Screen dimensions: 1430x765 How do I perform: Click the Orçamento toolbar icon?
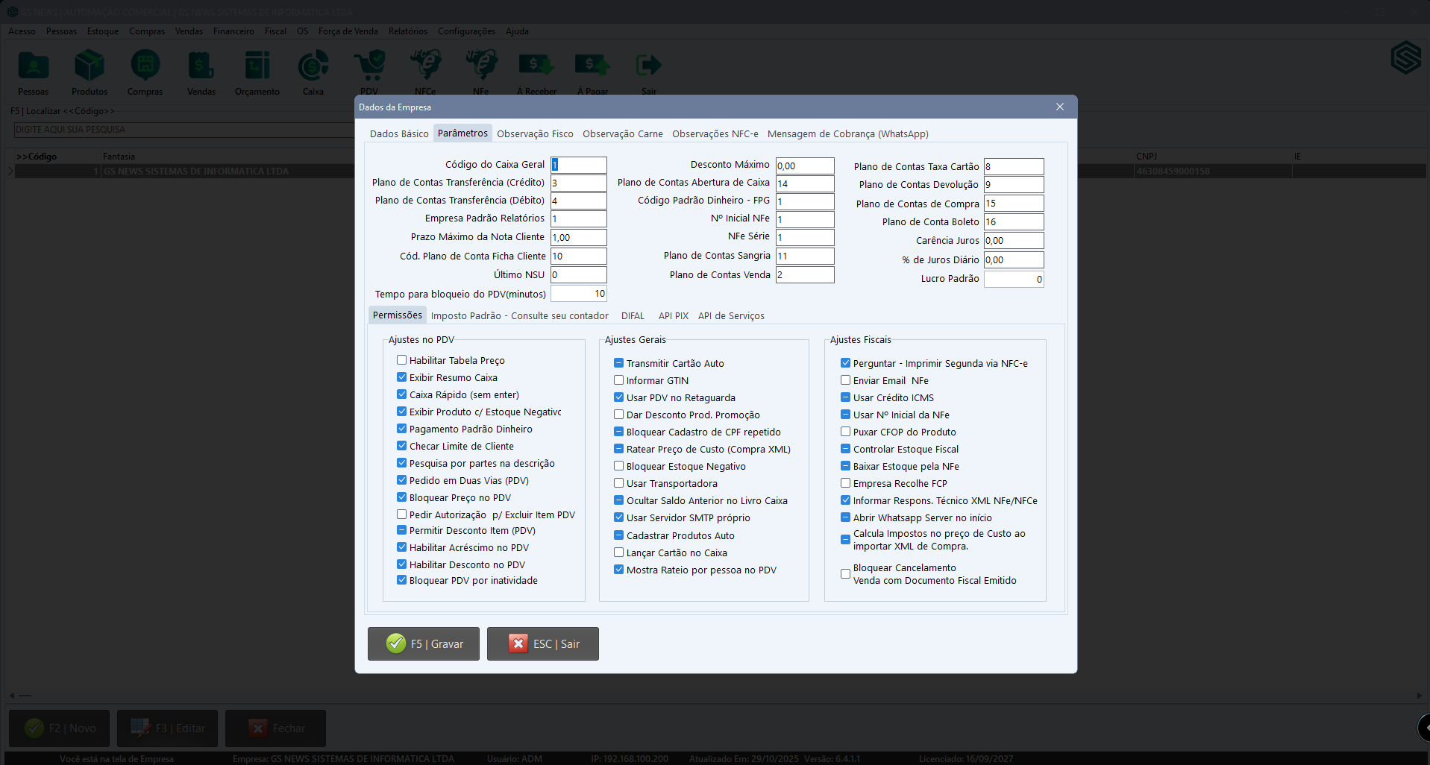pos(257,67)
